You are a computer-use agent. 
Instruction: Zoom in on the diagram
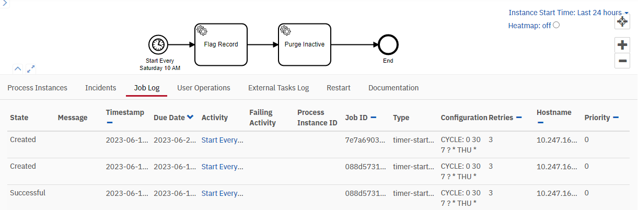pyautogui.click(x=622, y=45)
